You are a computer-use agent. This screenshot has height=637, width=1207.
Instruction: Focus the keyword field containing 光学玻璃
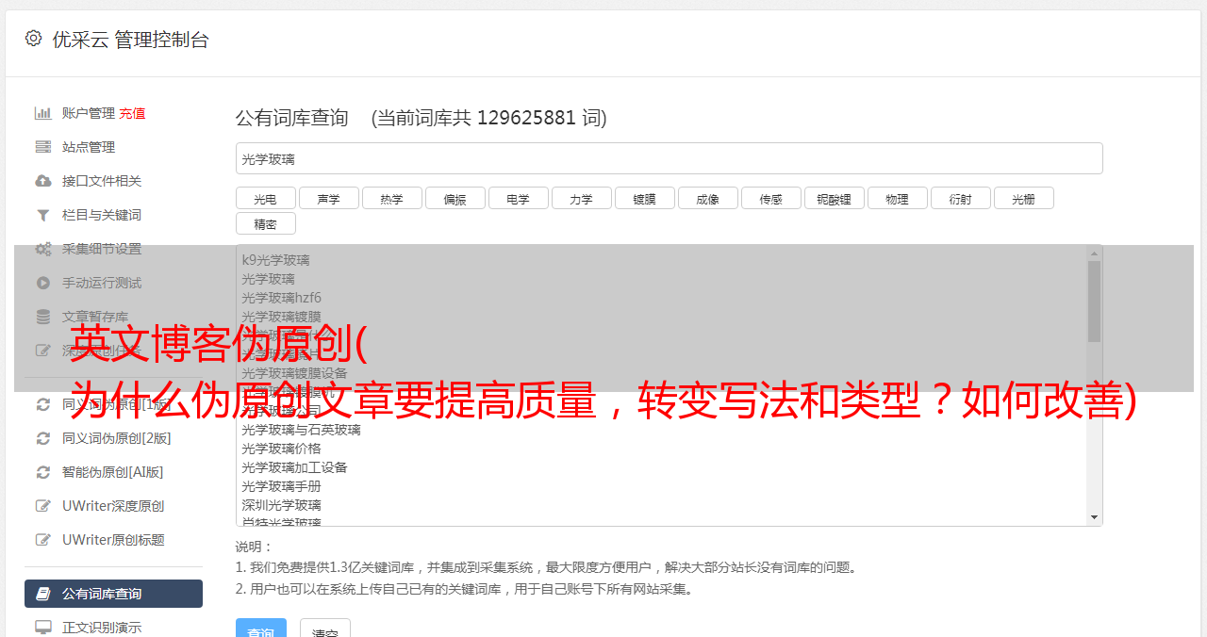click(x=670, y=158)
